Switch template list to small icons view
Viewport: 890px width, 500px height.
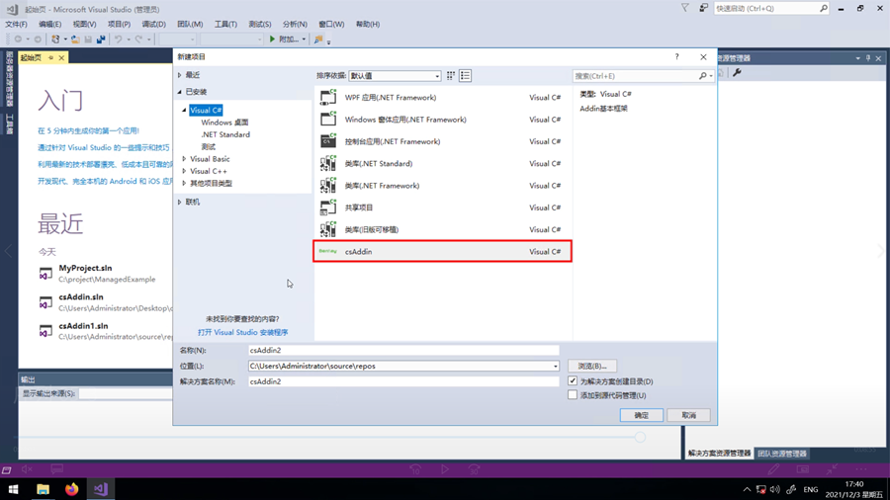point(451,75)
